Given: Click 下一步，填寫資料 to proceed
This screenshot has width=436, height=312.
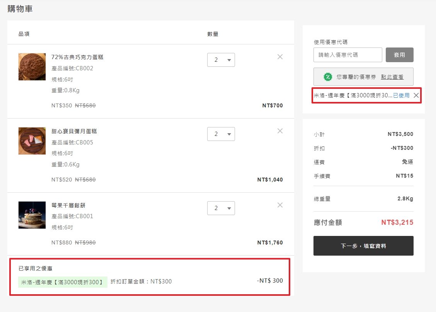Looking at the screenshot, I should pos(363,246).
